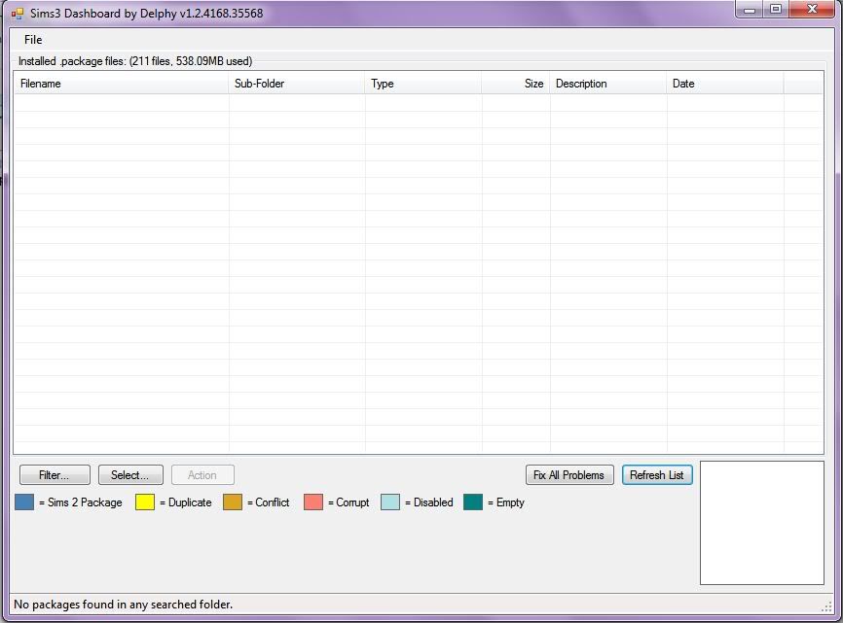Sort packages by the Sub-Folder column
This screenshot has width=843, height=623.
click(x=258, y=84)
